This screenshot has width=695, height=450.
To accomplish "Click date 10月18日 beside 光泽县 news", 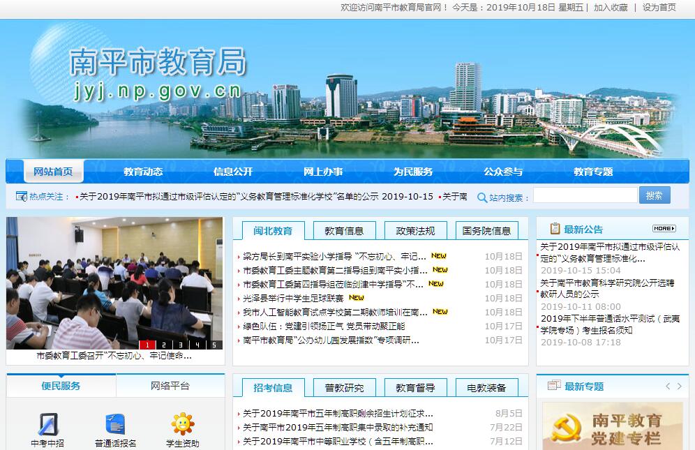I will pyautogui.click(x=503, y=298).
